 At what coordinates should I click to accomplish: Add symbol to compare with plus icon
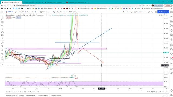[x=16, y=12]
